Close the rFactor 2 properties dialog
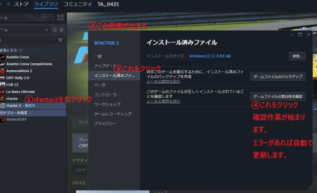This screenshot has width=317, height=193. point(309,35)
